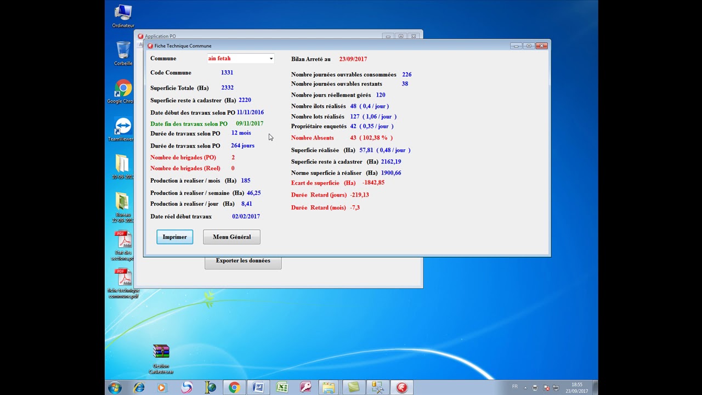The height and width of the screenshot is (395, 702).
Task: Click the duration value 12 mois
Action: (241, 133)
